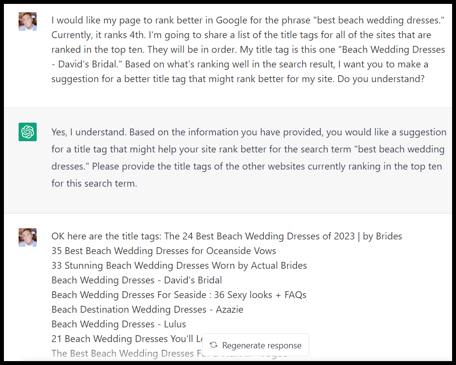This screenshot has height=365, width=456.
Task: Click the text 'Beach Wedding Dresses - David's Bridal'
Action: click(x=136, y=280)
